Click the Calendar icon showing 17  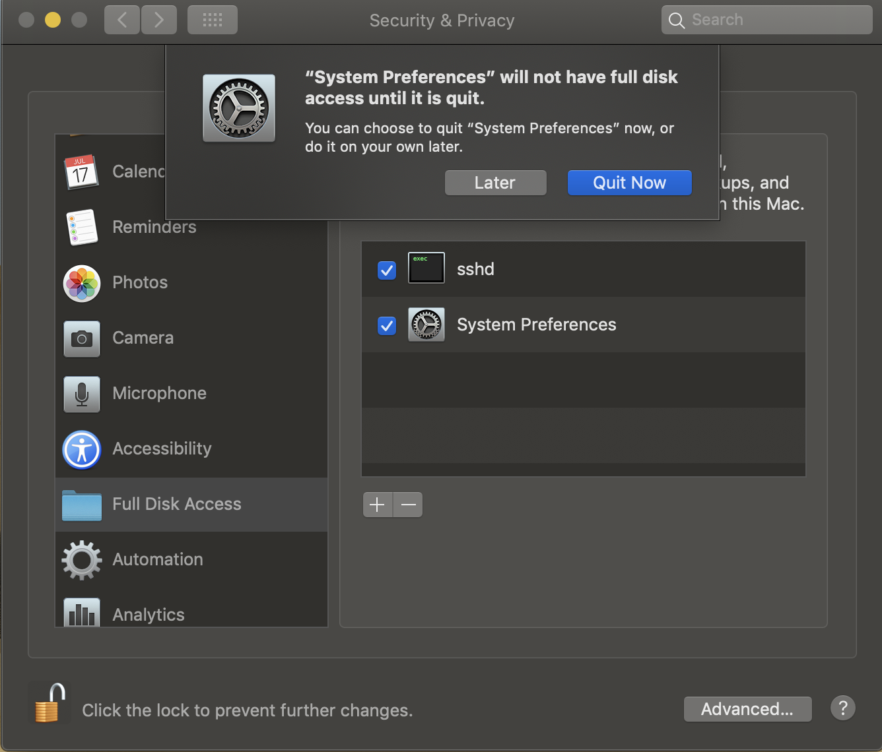[81, 172]
